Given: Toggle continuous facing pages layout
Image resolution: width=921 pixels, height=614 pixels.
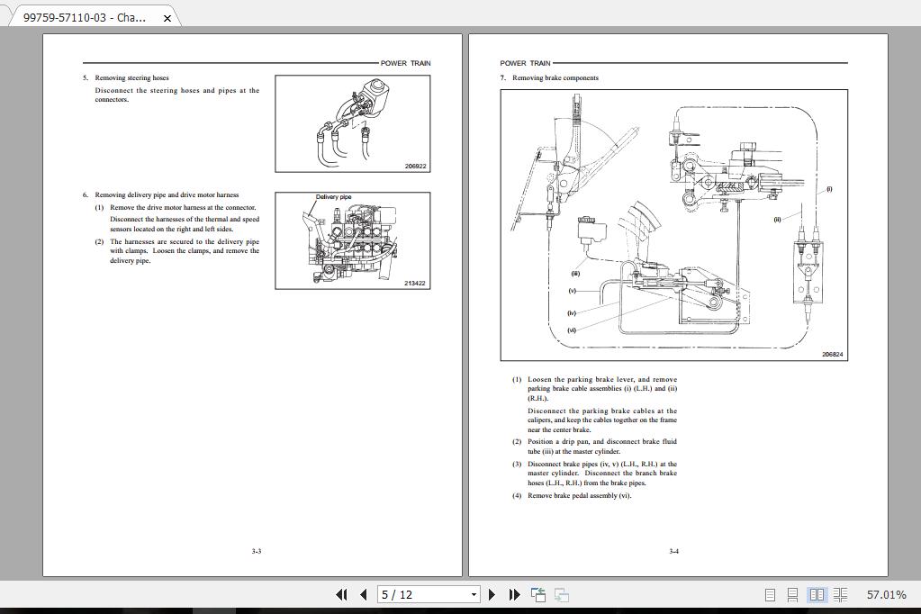Looking at the screenshot, I should pyautogui.click(x=839, y=594).
